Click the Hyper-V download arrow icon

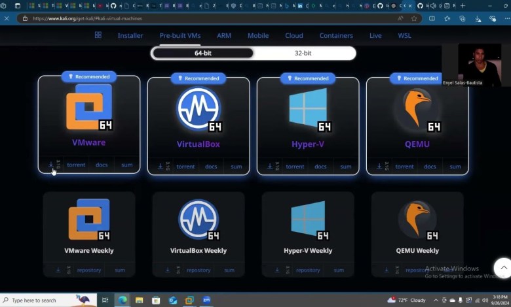coord(270,167)
